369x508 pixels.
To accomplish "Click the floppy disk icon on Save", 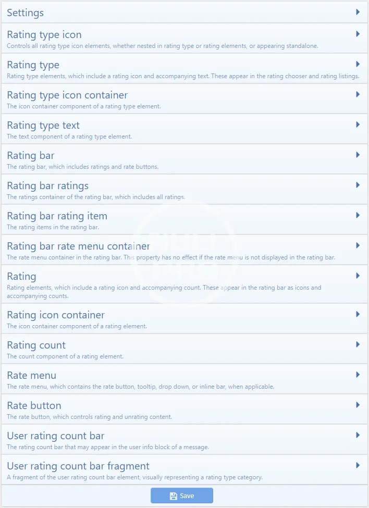I will [x=173, y=496].
